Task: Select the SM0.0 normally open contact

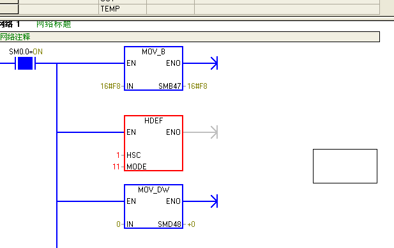Action: 25,63
